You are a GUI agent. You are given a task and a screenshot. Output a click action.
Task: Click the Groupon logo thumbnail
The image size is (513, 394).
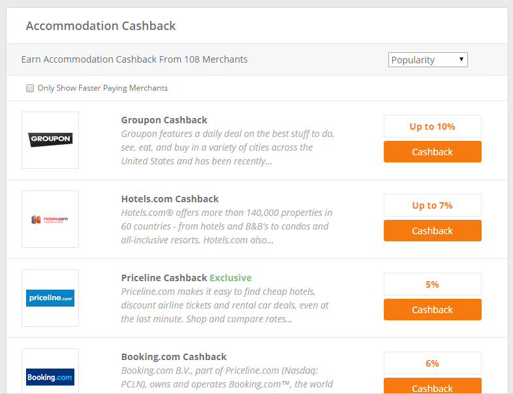50,140
